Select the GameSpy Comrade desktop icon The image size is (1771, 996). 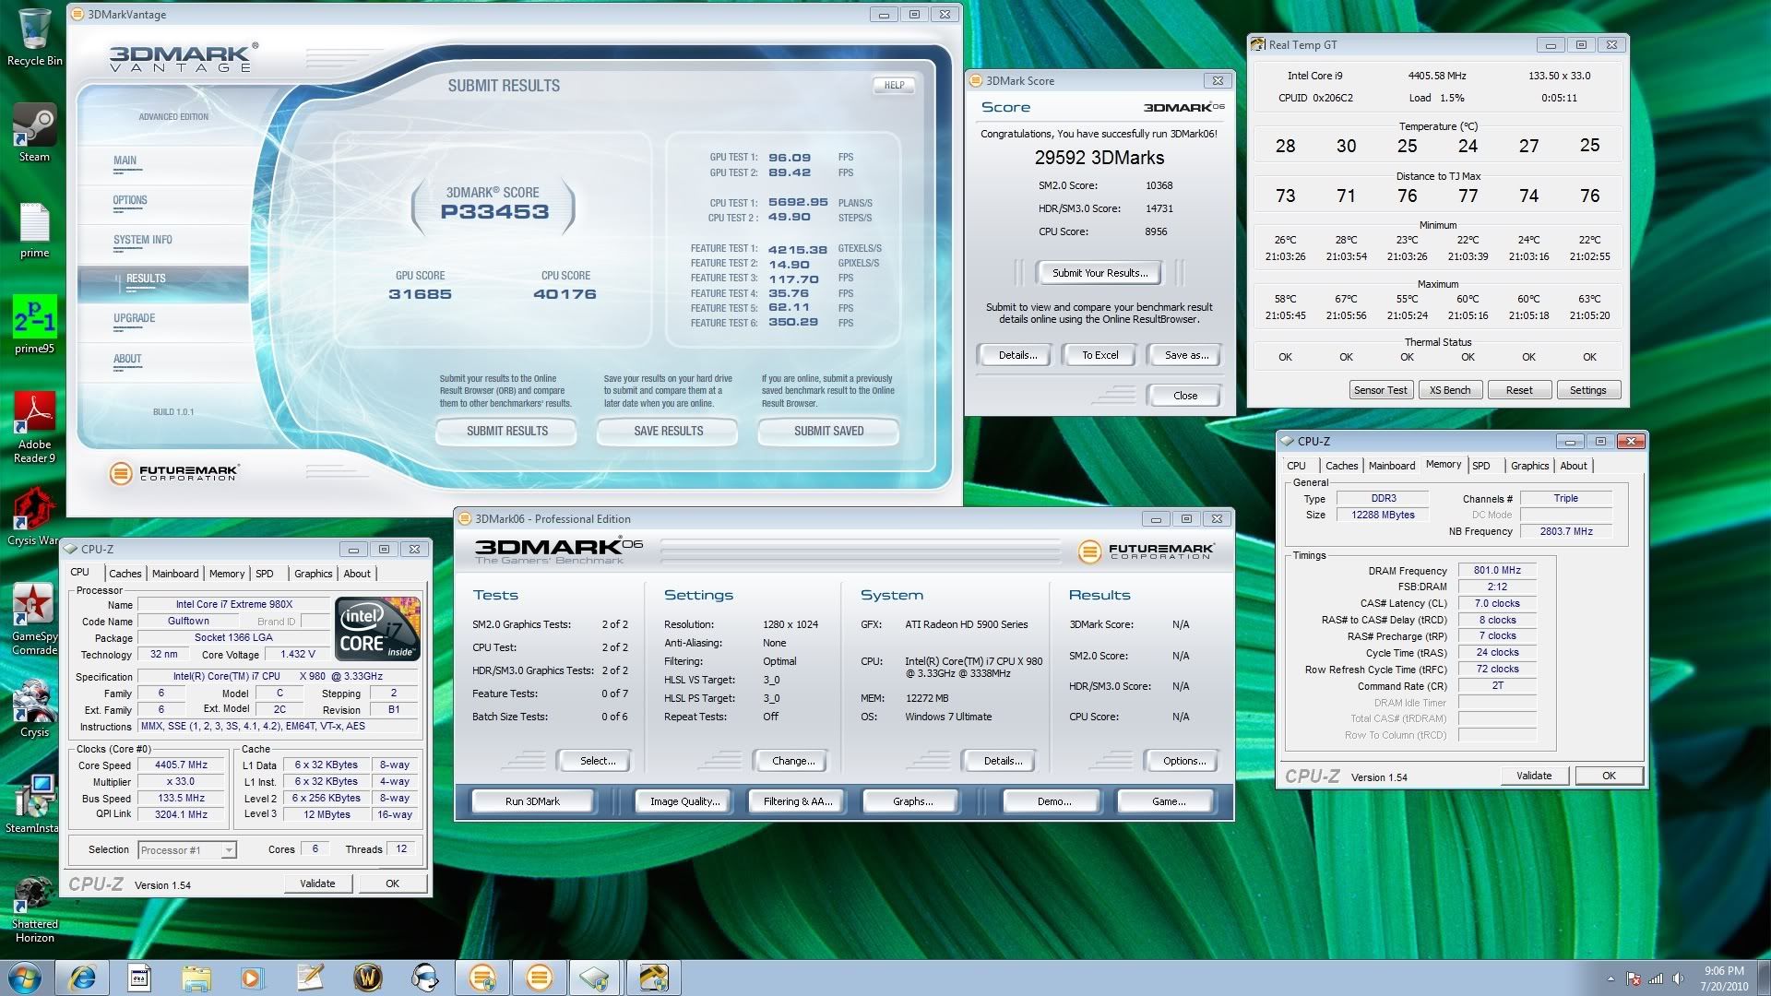click(34, 619)
